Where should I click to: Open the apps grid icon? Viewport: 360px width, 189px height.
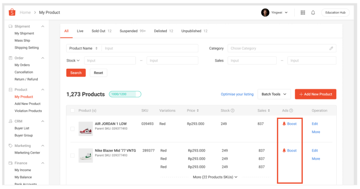(x=303, y=13)
